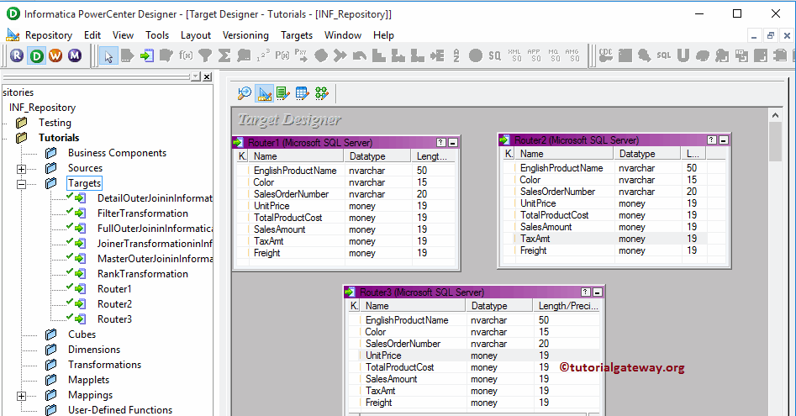This screenshot has height=416, width=796.
Task: Open the Versioning menu
Action: point(245,35)
